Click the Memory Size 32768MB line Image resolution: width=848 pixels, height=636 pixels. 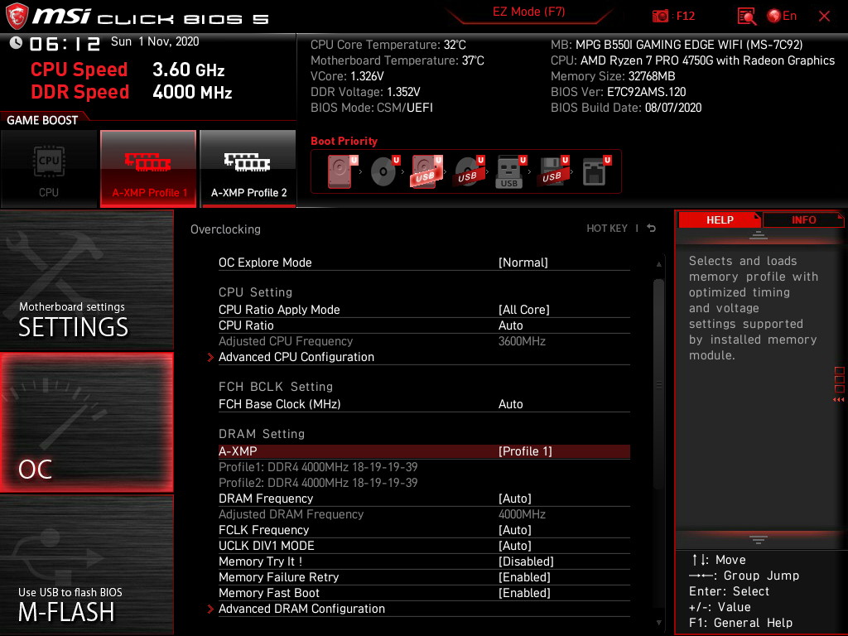point(613,76)
